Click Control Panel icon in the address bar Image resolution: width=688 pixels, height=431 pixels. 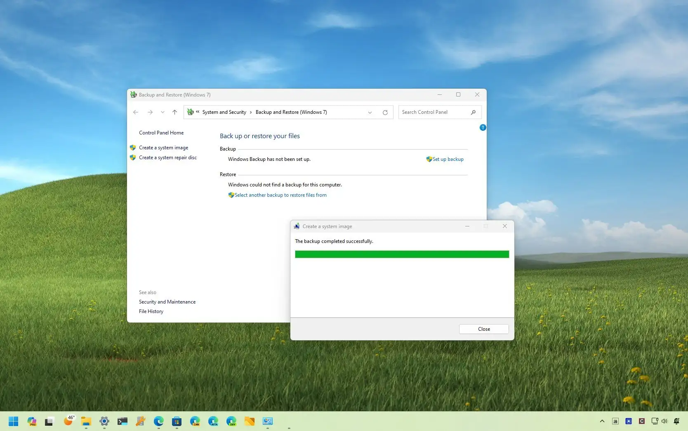click(x=191, y=112)
